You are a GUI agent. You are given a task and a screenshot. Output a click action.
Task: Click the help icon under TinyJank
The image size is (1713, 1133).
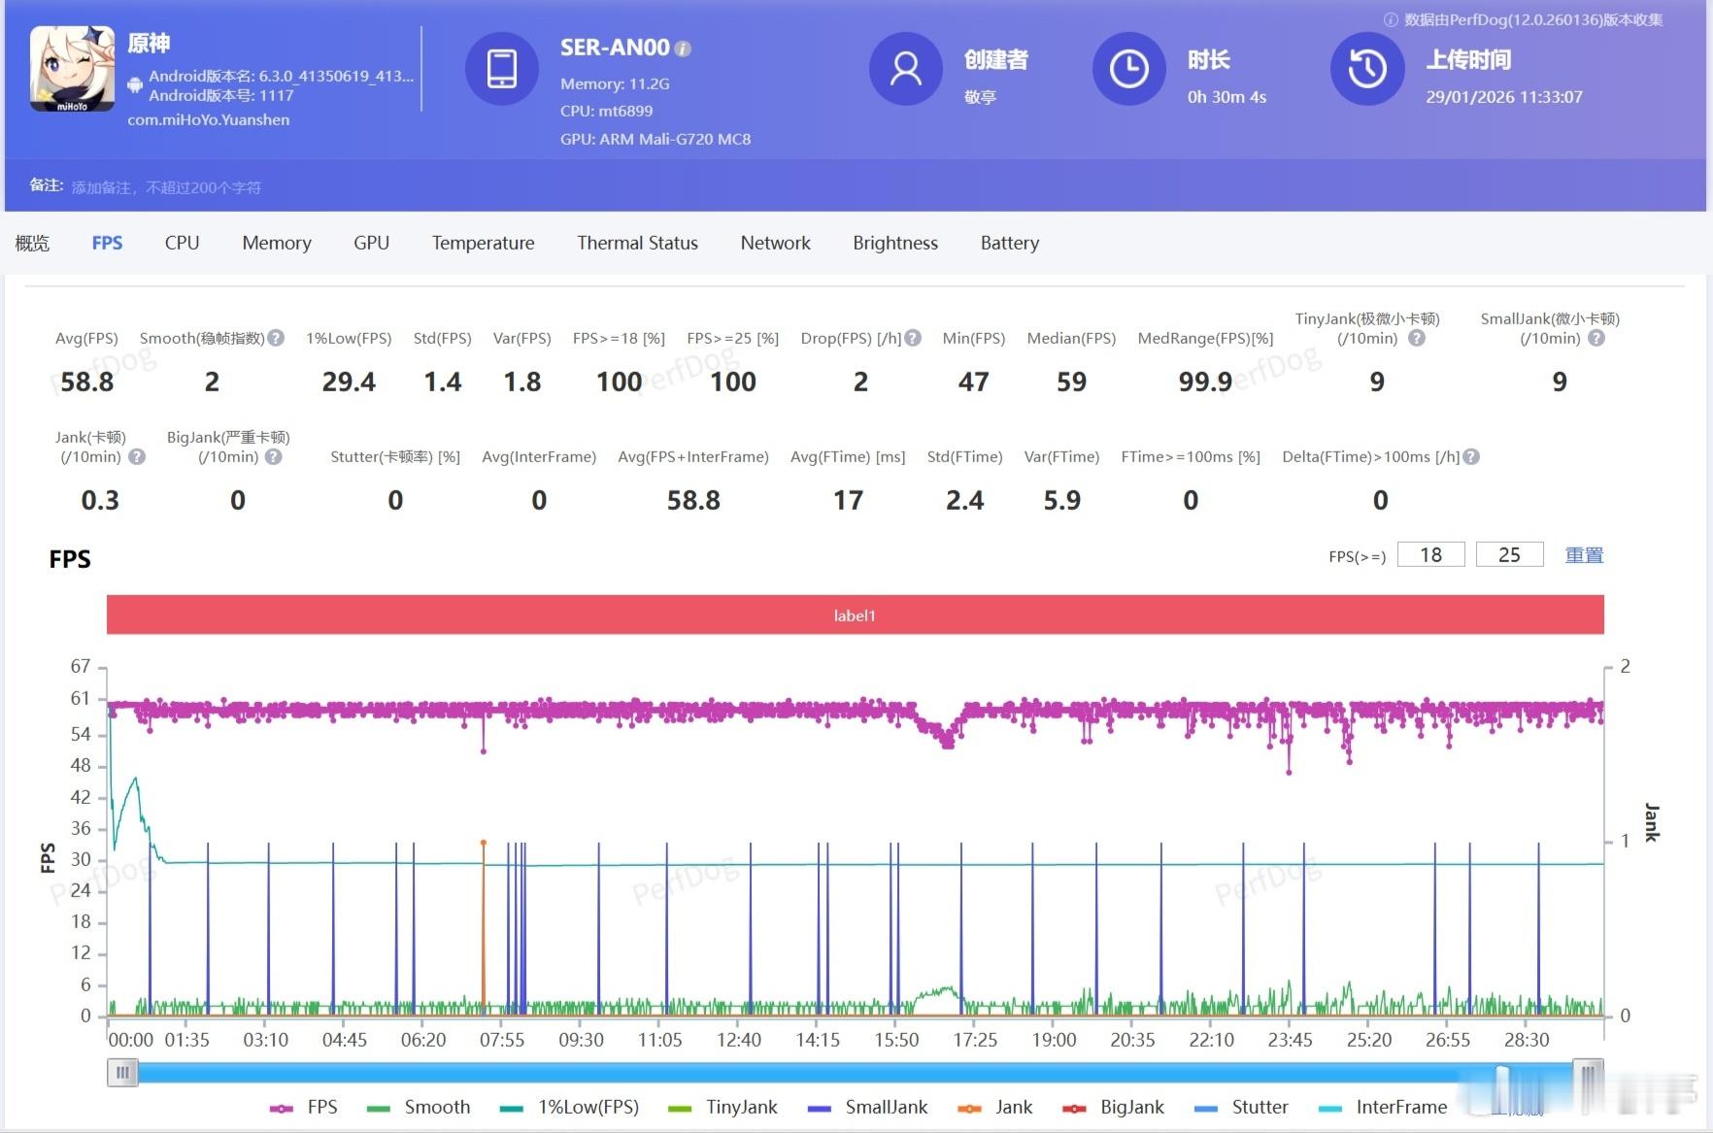(x=1417, y=338)
